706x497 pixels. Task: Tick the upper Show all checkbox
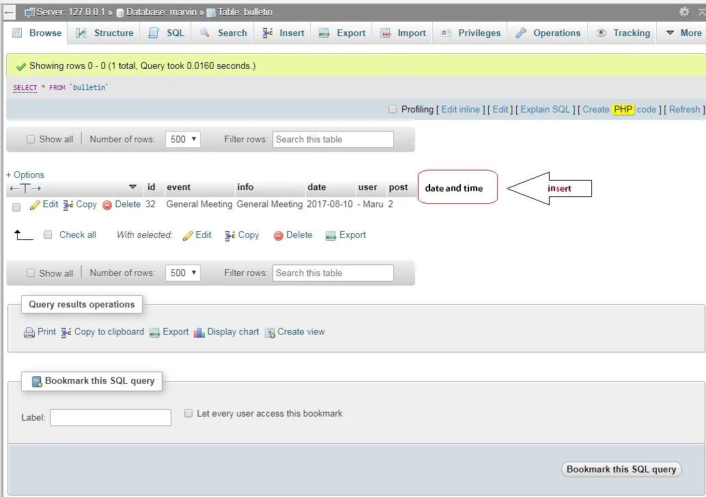pos(31,139)
